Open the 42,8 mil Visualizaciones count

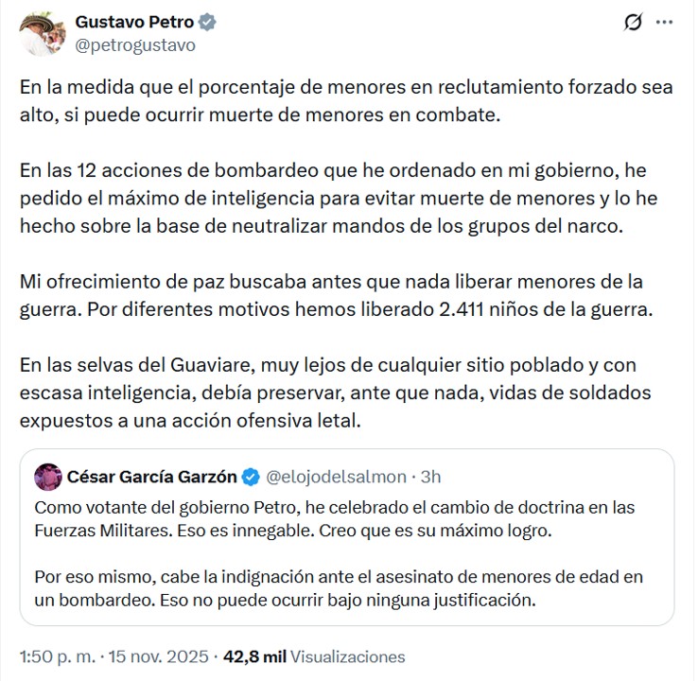pos(313,656)
